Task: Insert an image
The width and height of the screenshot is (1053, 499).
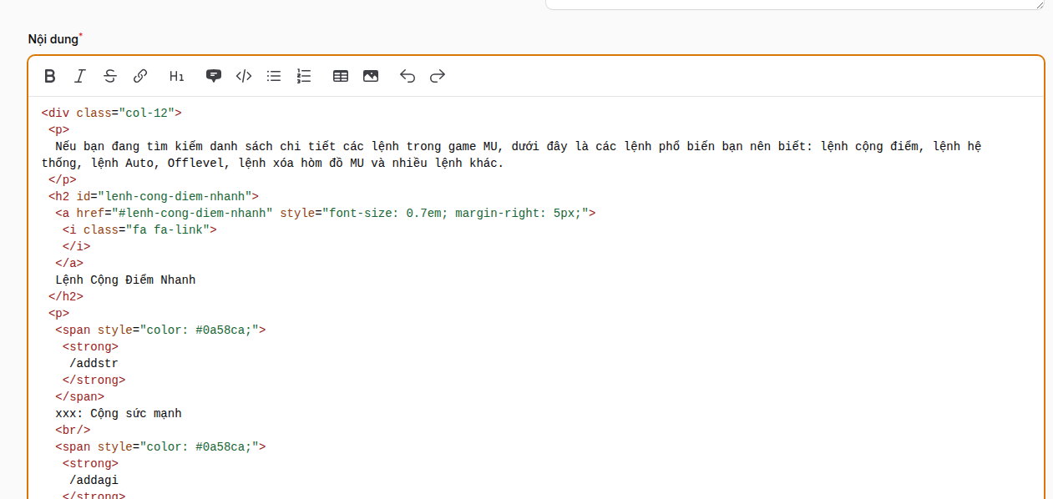Action: (x=371, y=76)
